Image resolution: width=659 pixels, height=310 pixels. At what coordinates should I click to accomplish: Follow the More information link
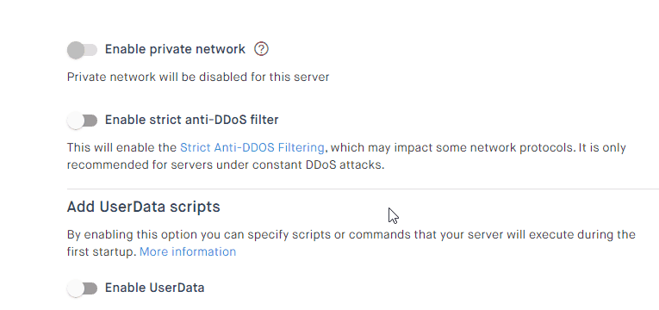[188, 251]
